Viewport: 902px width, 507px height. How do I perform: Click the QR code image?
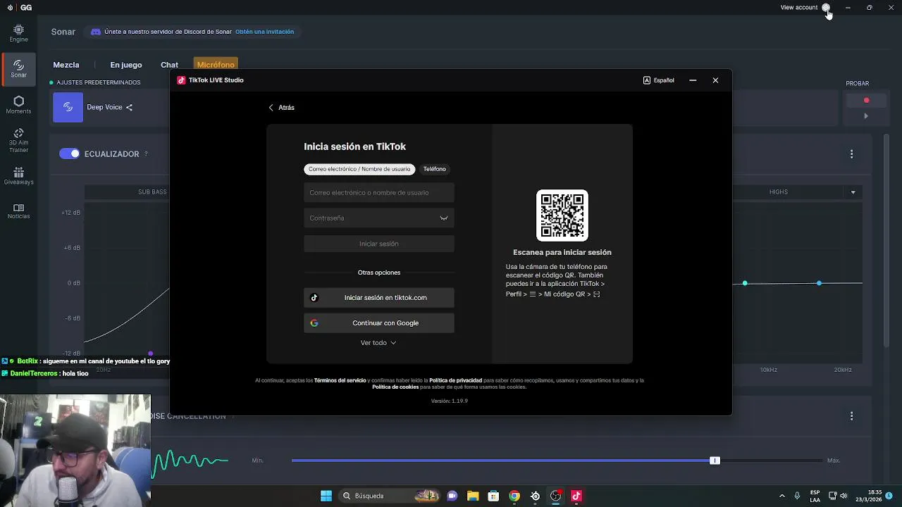tap(562, 215)
